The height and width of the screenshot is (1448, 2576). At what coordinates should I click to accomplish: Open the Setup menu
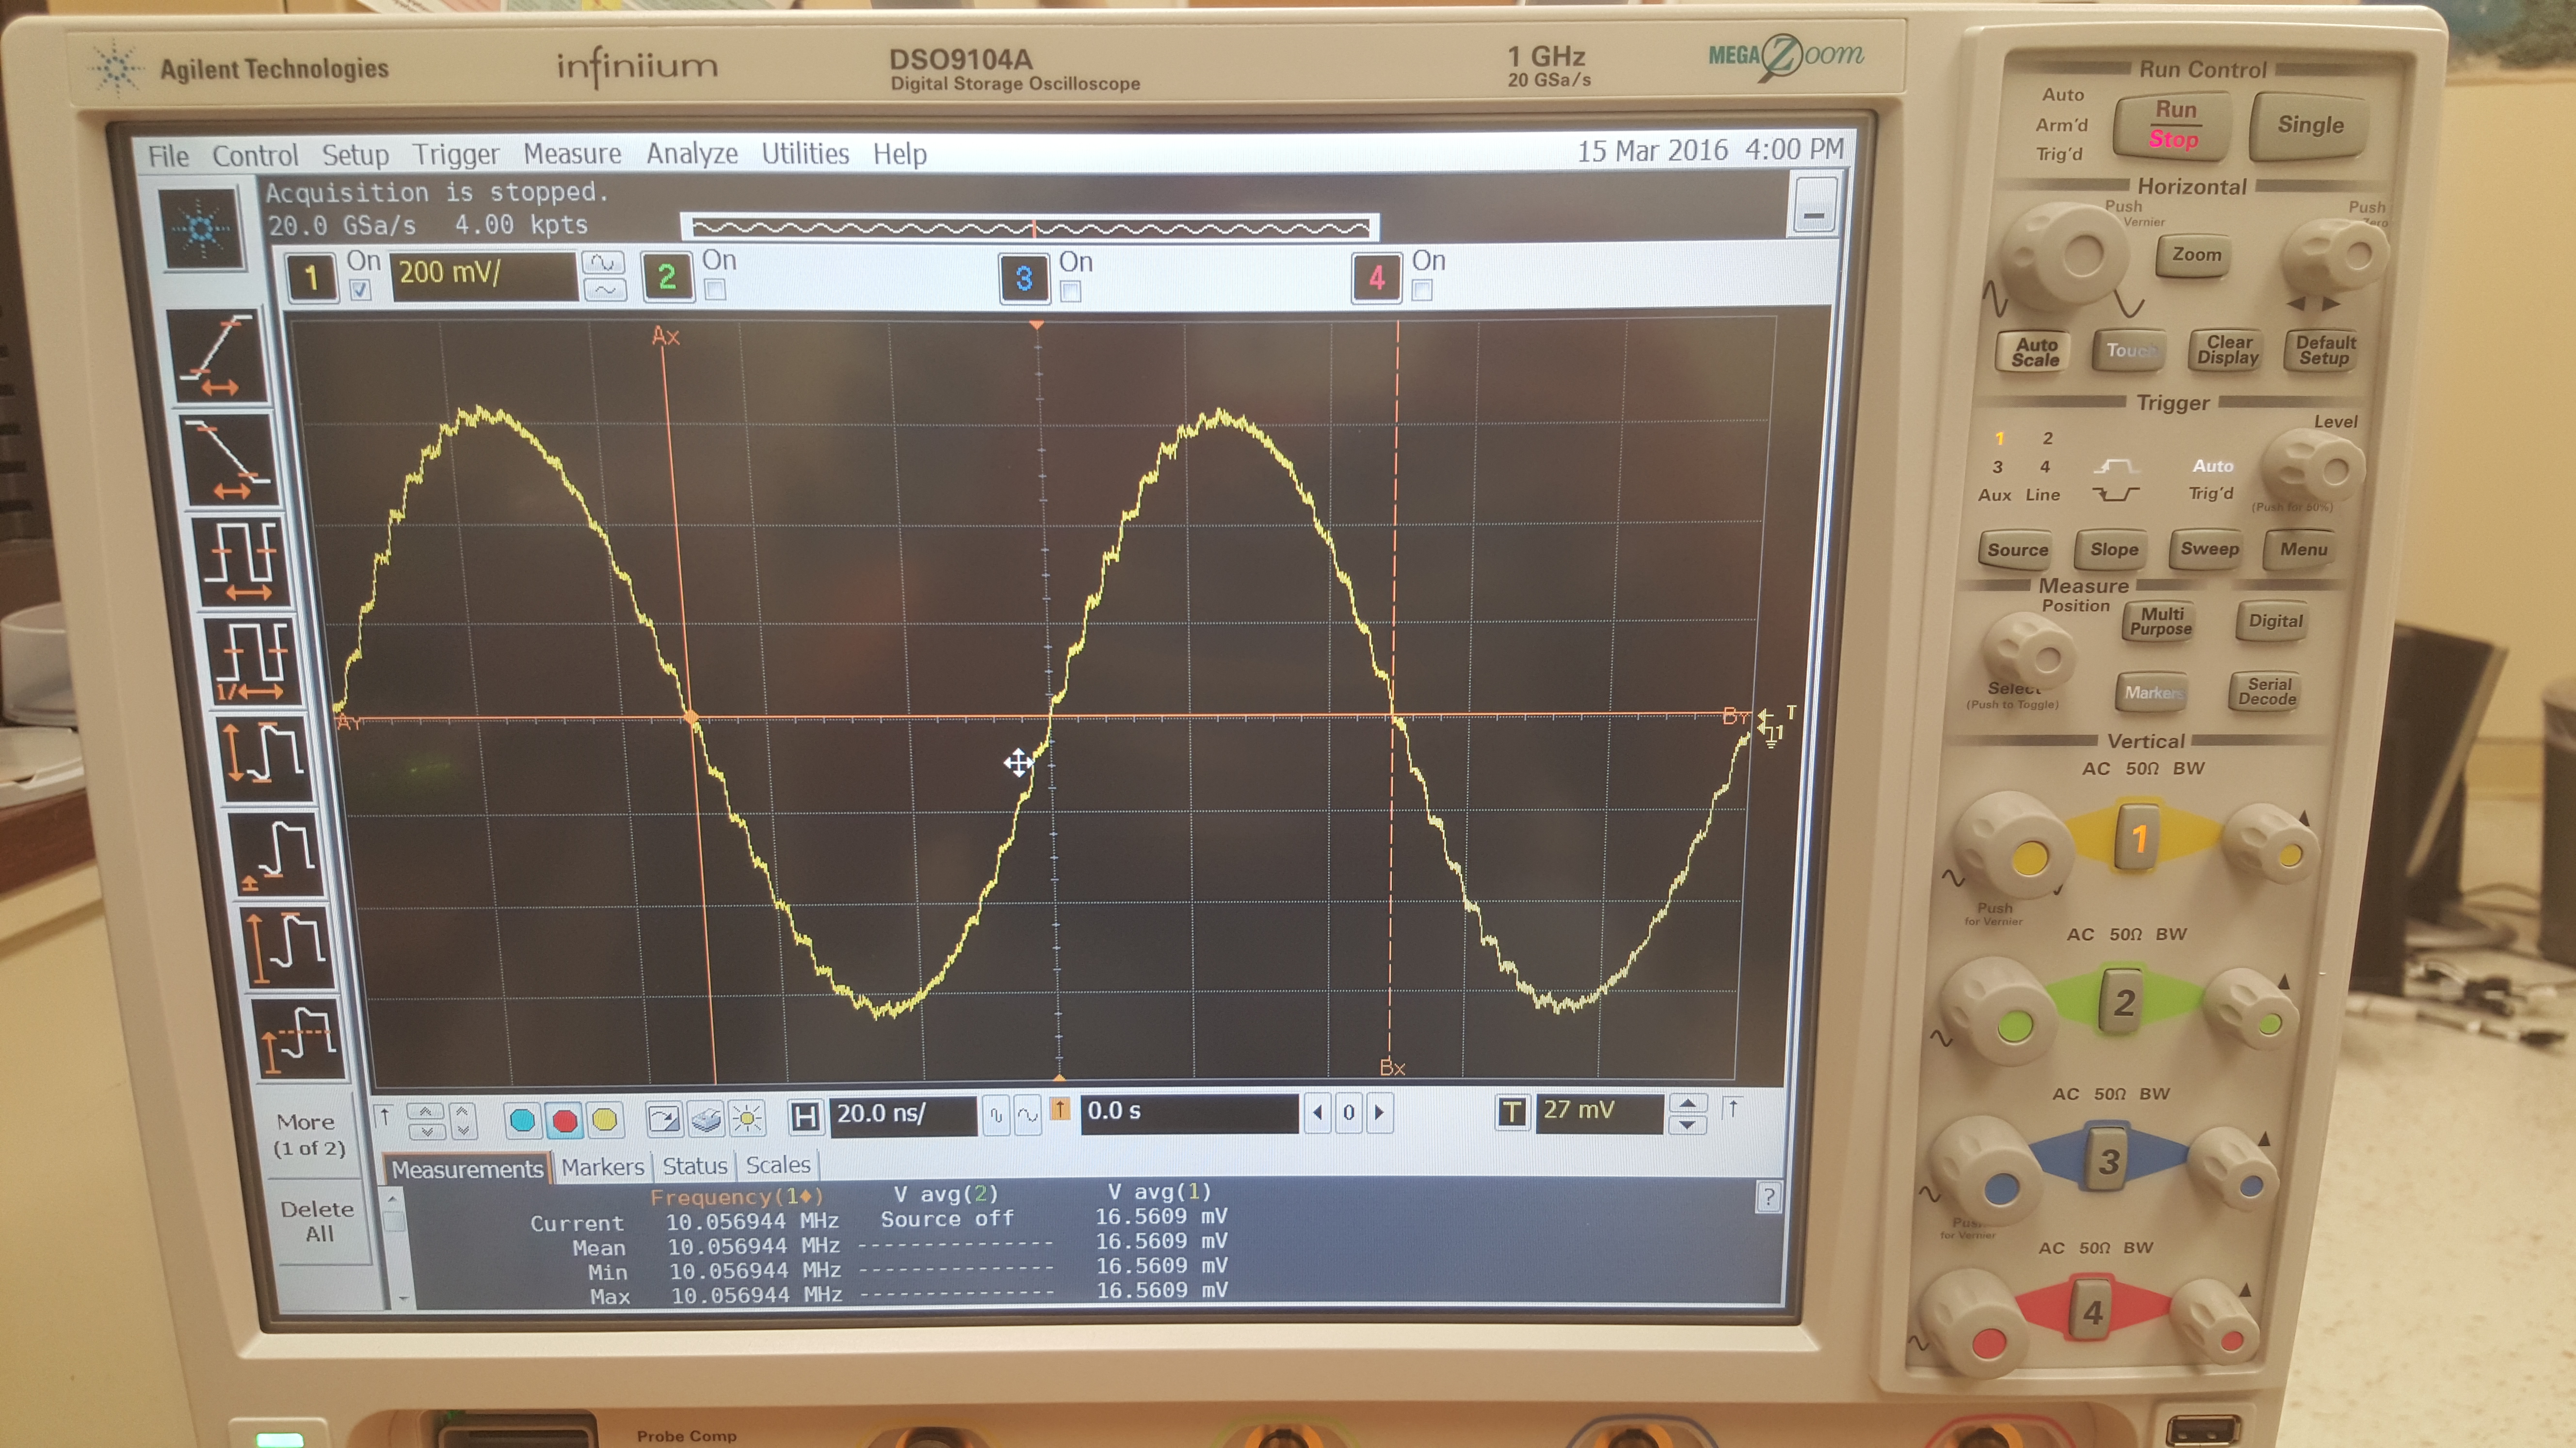pyautogui.click(x=355, y=155)
